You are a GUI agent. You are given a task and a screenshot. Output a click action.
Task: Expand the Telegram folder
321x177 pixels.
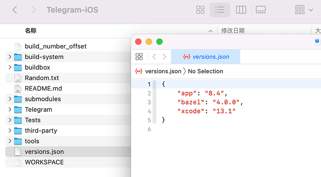10,110
